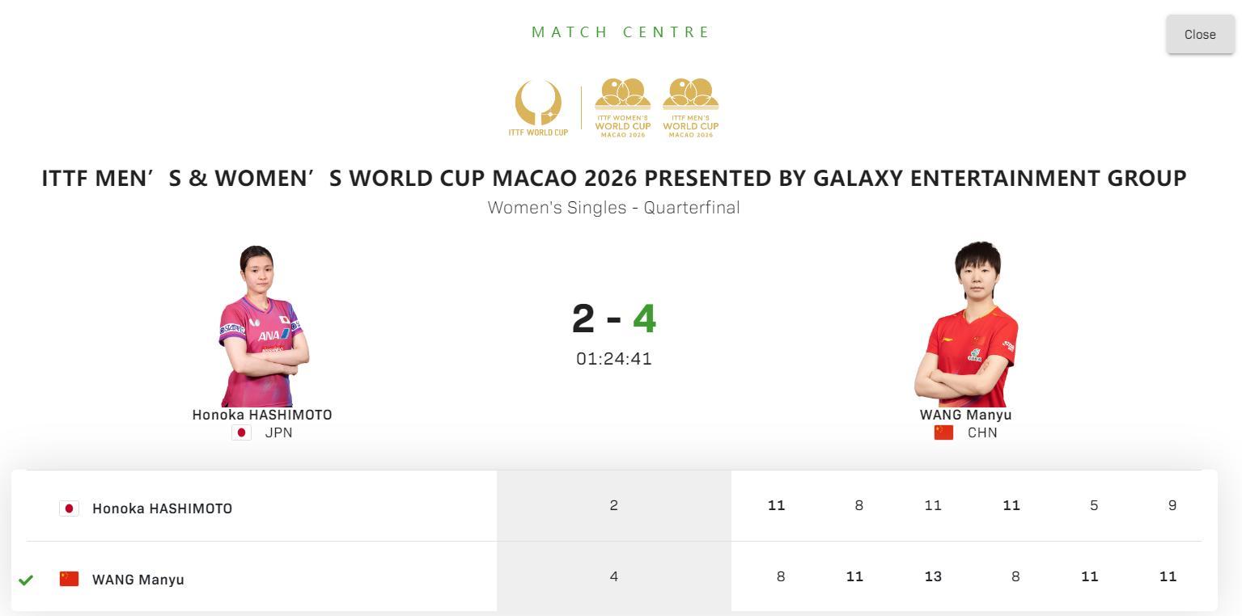Click the China flag in the score table

pos(69,579)
